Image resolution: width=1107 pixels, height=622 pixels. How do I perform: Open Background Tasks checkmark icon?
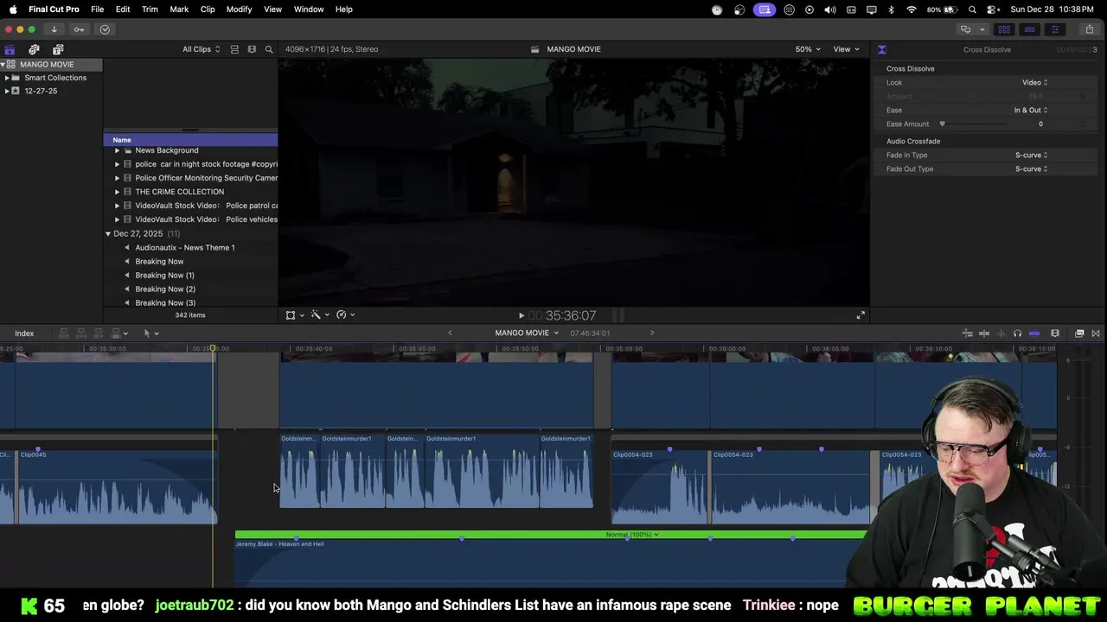click(x=105, y=29)
